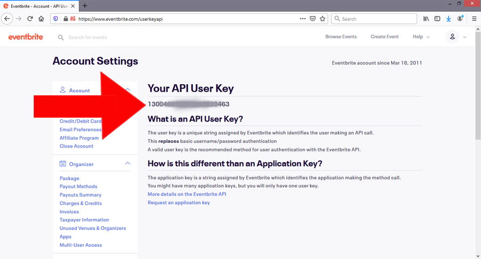Screen dimensions: 481x259
Task: Click More details on the Eventbrite API
Action: coord(187,194)
